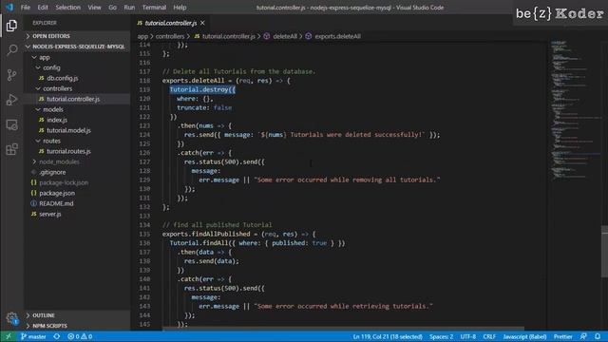The height and width of the screenshot is (342, 608).
Task: Open the Edit menu
Action: 43,8
